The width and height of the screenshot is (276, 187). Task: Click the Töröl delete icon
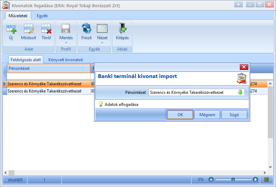[x=46, y=29]
